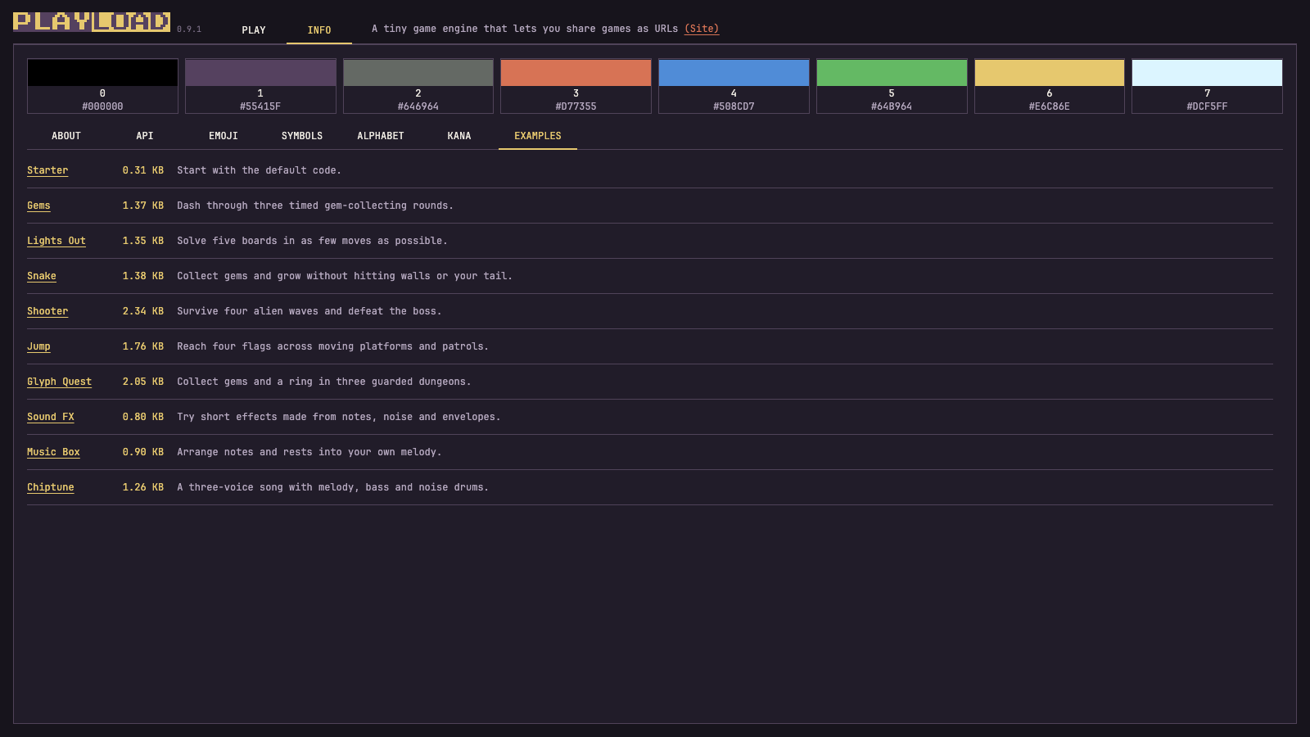This screenshot has height=737, width=1310.
Task: Launch the Chiptune example
Action: click(51, 487)
